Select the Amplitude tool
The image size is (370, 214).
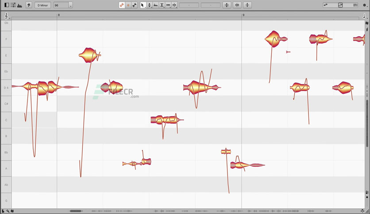point(162,5)
